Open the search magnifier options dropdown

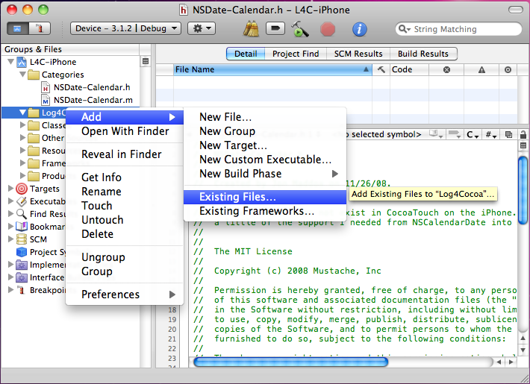(x=405, y=29)
